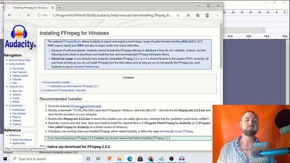The height and width of the screenshot is (163, 290).
Task: Open the Audacity GUI navigation link
Action: point(16,86)
